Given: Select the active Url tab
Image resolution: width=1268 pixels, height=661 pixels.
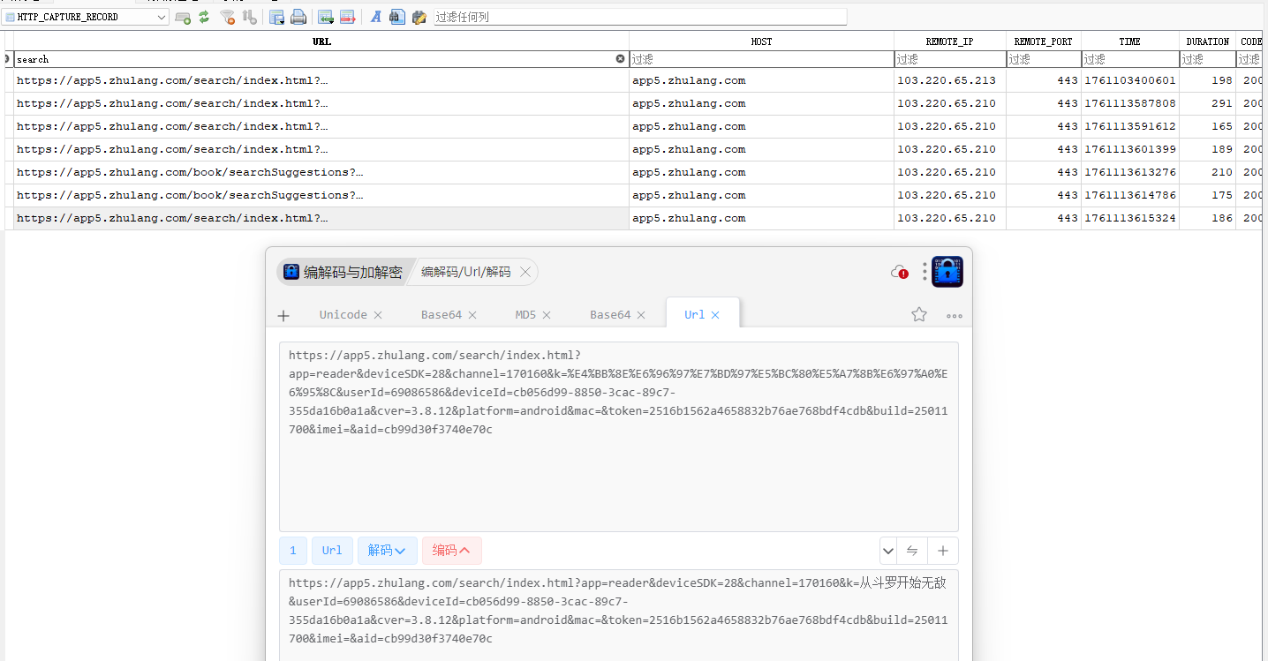Looking at the screenshot, I should point(694,315).
